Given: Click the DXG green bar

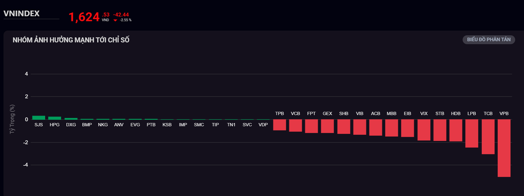Looking at the screenshot, I should point(71,119).
